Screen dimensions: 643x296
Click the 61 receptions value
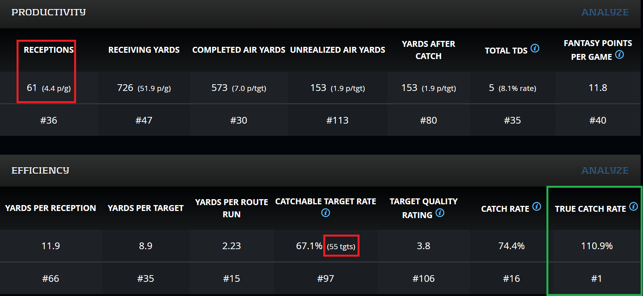[x=32, y=88]
